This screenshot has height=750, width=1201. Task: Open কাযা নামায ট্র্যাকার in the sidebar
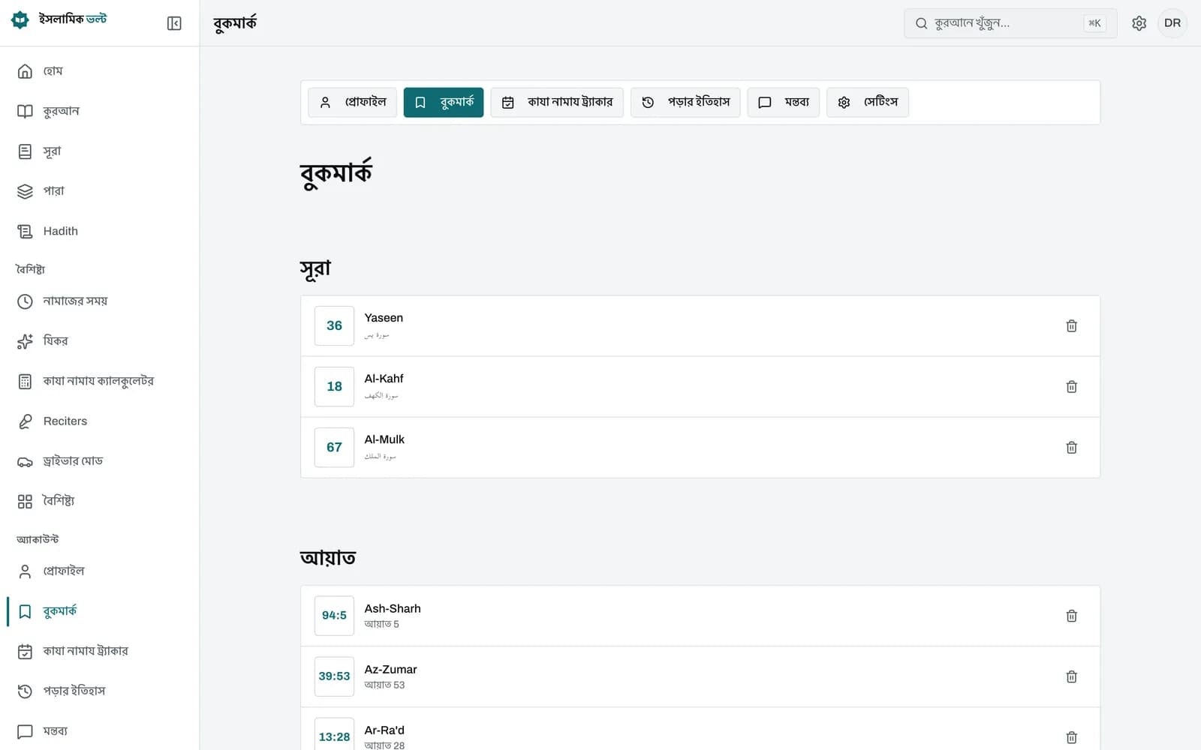coord(100,651)
